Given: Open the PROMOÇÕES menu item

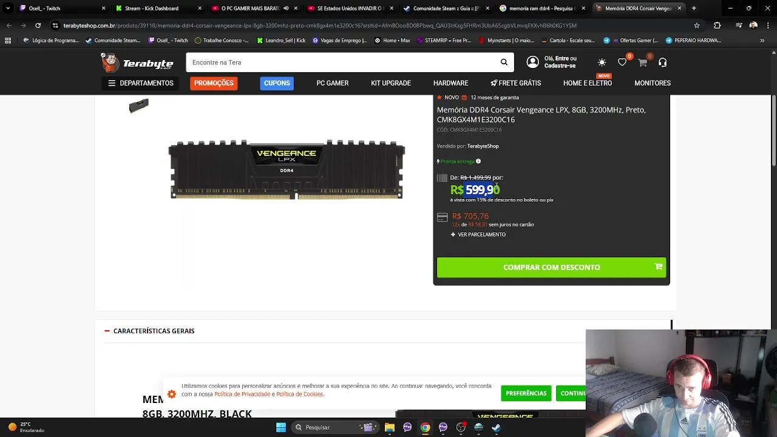Looking at the screenshot, I should pyautogui.click(x=214, y=83).
